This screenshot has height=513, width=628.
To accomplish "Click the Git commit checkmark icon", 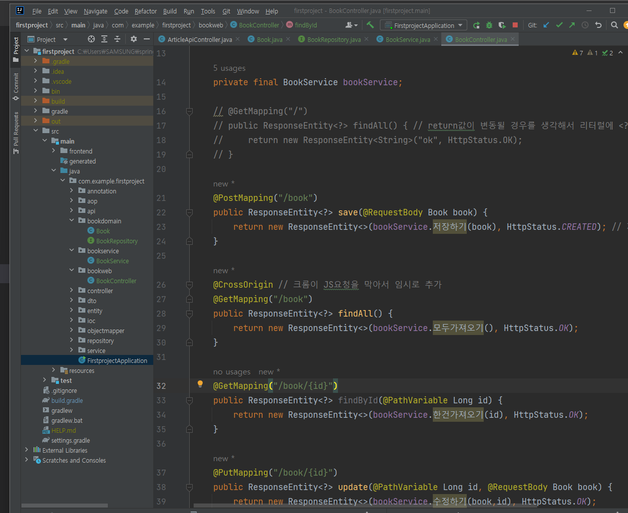I will [559, 25].
